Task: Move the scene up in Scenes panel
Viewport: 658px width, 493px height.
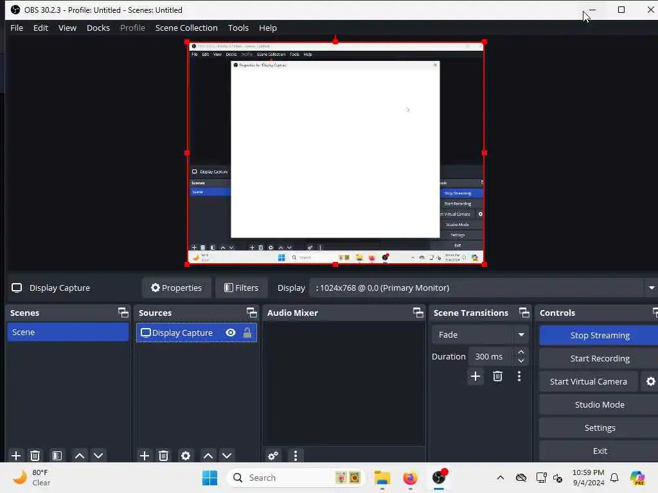Action: click(x=79, y=456)
